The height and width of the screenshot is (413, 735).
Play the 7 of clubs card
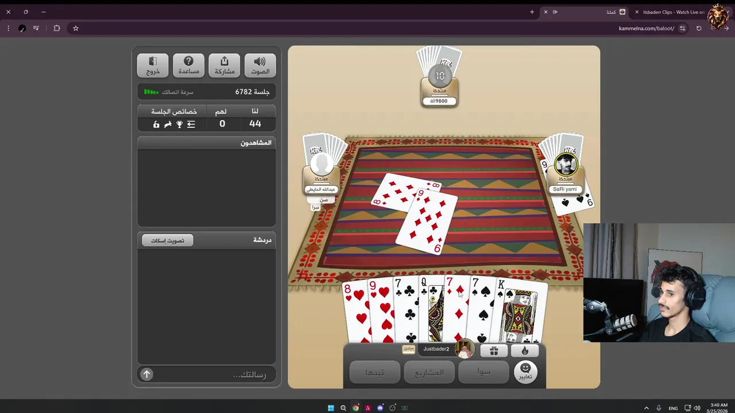pyautogui.click(x=407, y=310)
